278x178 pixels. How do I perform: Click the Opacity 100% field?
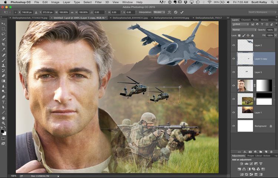[270, 30]
